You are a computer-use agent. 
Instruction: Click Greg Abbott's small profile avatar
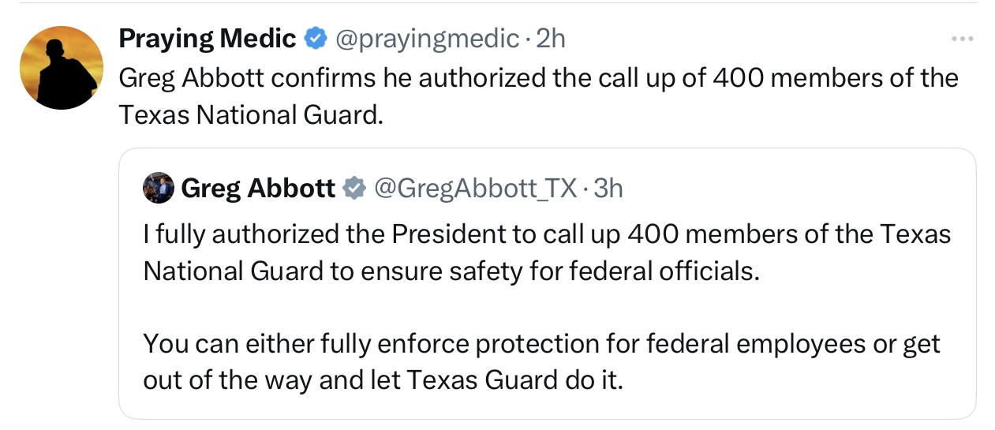coord(158,188)
